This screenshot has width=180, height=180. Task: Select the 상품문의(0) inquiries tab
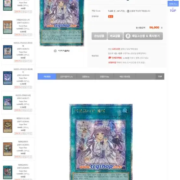[104, 76]
